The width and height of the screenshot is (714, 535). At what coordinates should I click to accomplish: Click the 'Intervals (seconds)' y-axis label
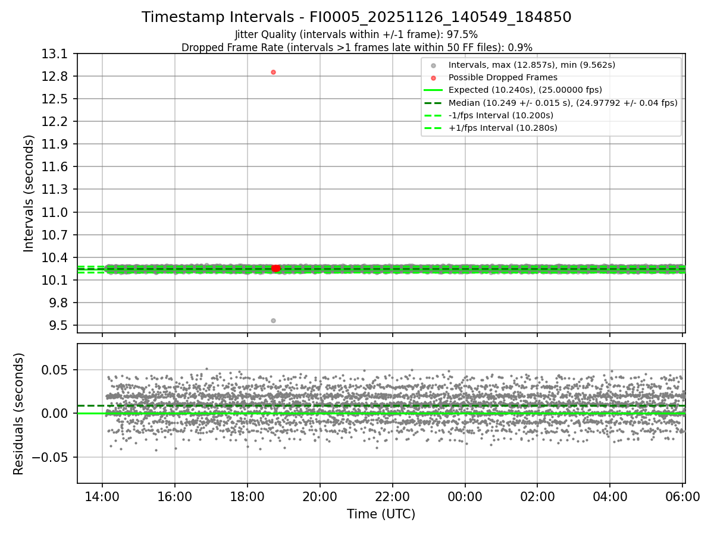pos(29,193)
